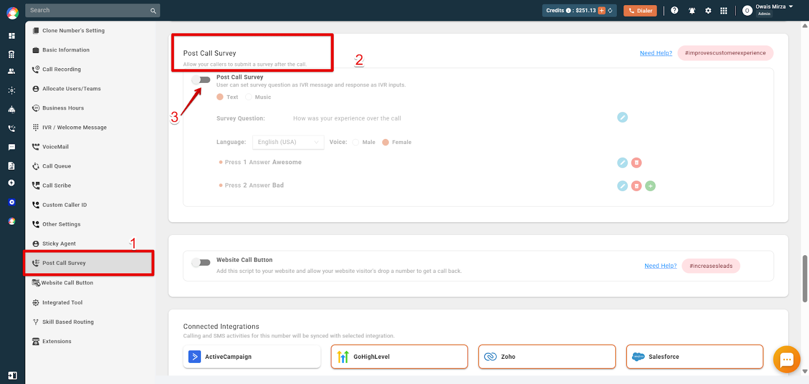This screenshot has width=809, height=384.
Task: Expand the Owais Mirza account menu arrow
Action: [x=791, y=7]
